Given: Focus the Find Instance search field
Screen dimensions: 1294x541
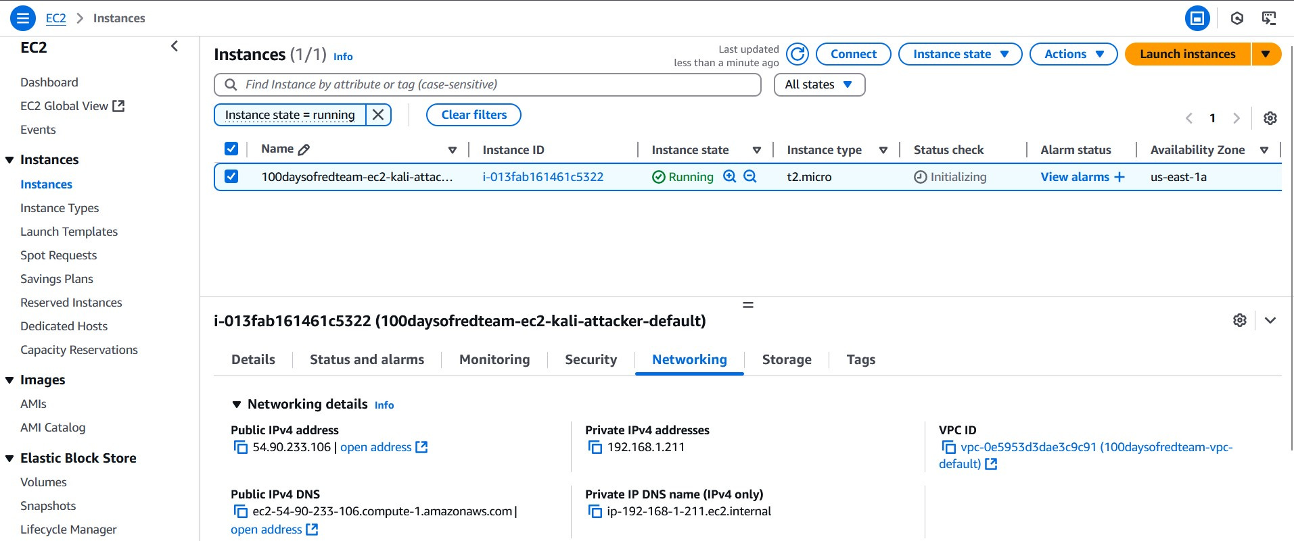Looking at the screenshot, I should [x=488, y=84].
